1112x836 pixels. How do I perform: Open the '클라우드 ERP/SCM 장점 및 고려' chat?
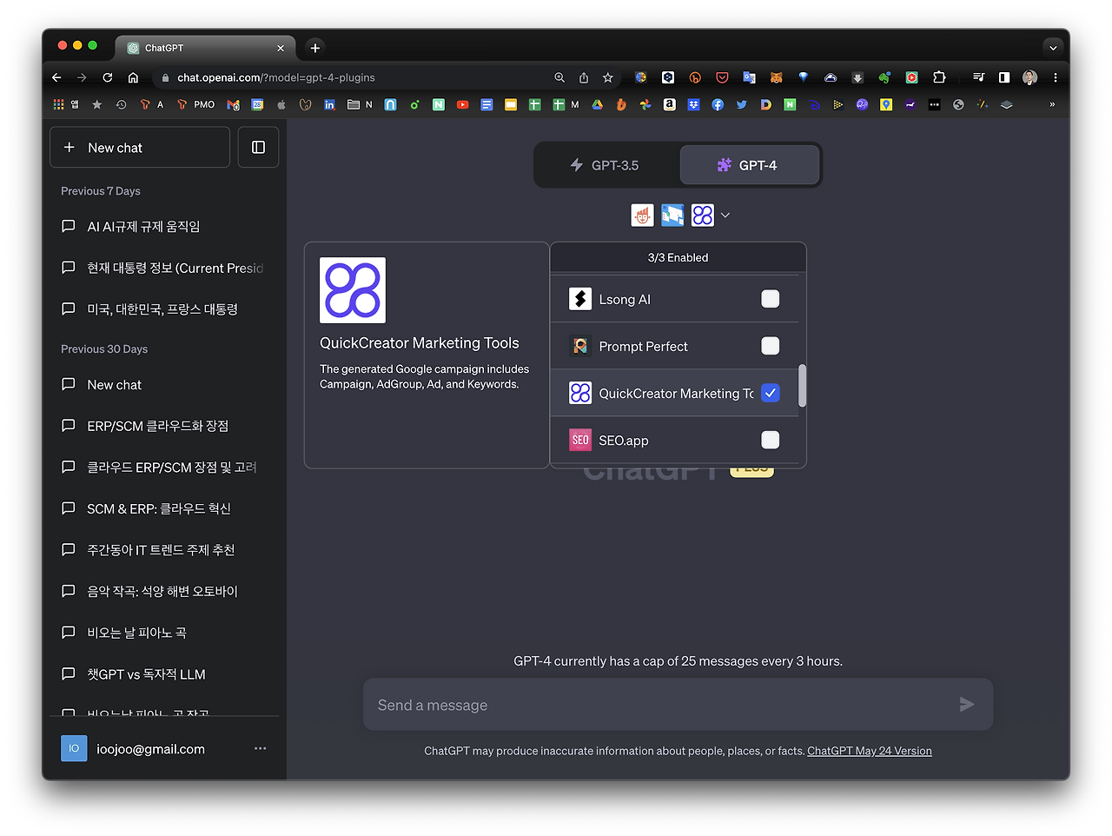click(165, 468)
